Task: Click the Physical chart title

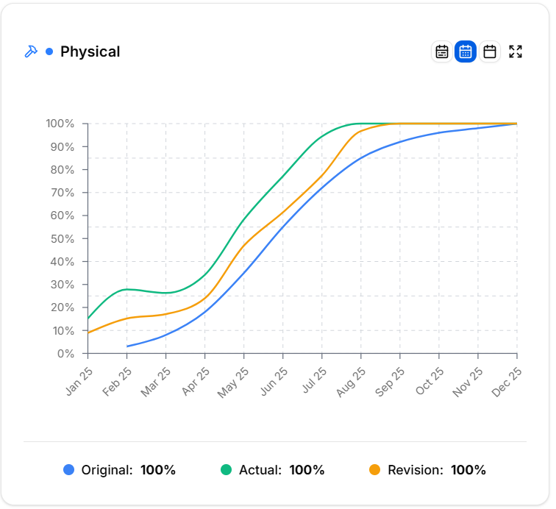Action: tap(90, 51)
